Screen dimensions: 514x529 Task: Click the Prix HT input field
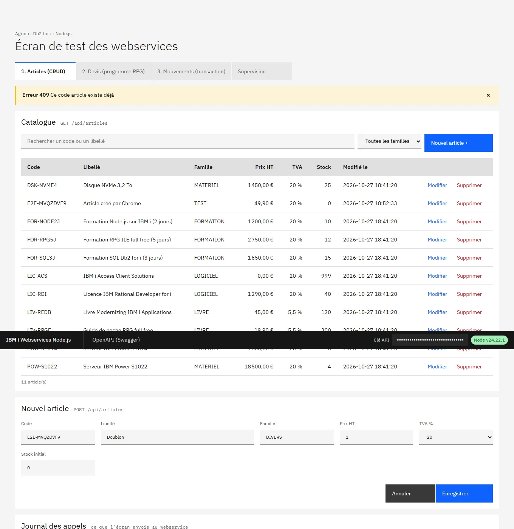click(376, 437)
